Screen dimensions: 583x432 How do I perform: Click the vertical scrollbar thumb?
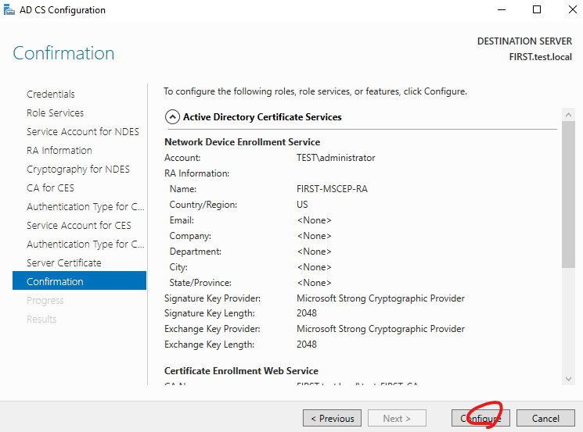568,194
